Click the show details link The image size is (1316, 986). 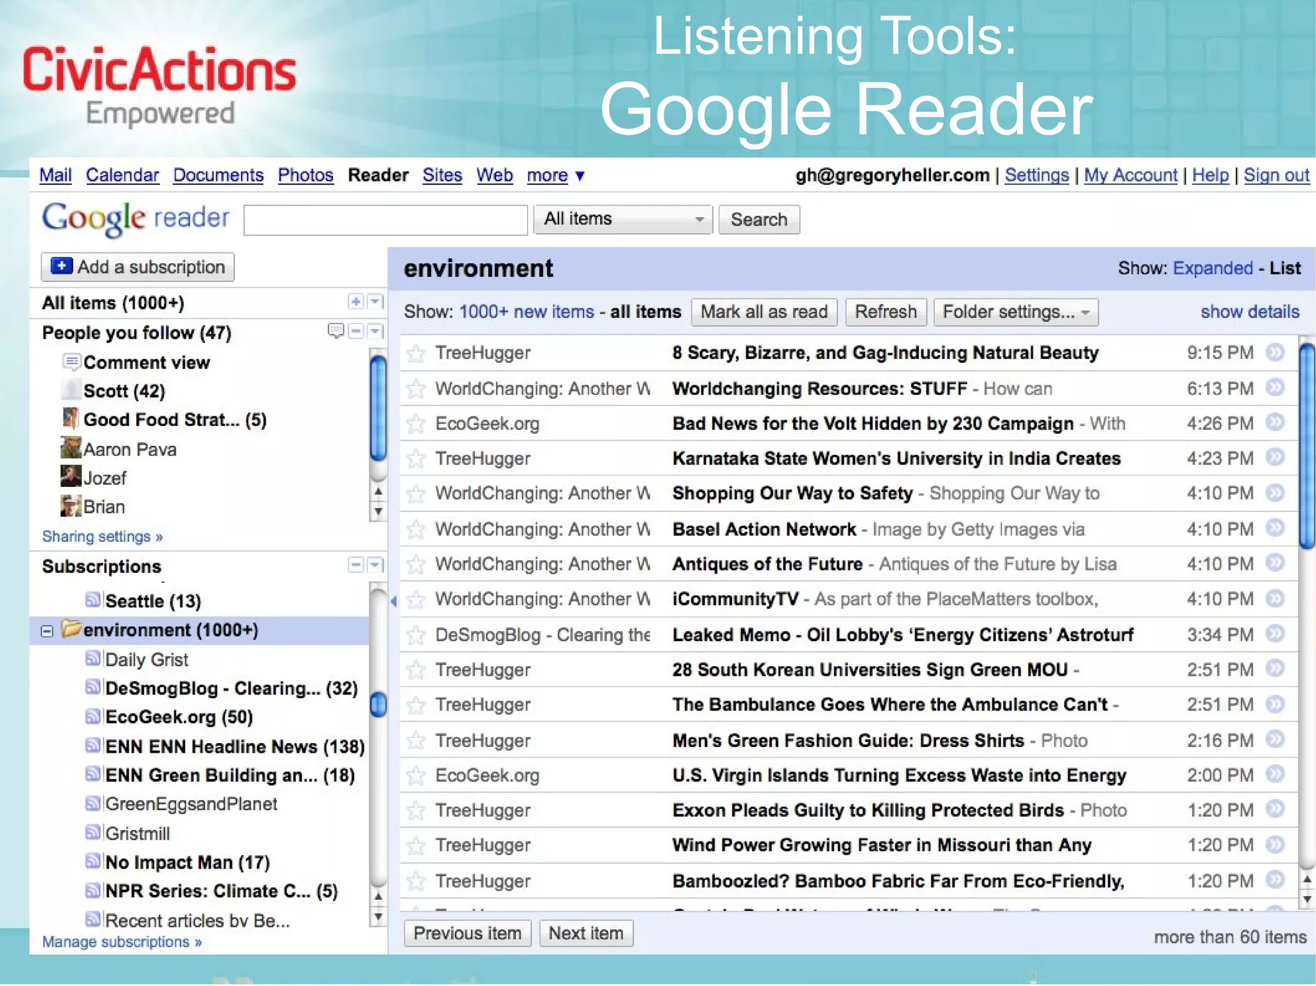coord(1250,312)
